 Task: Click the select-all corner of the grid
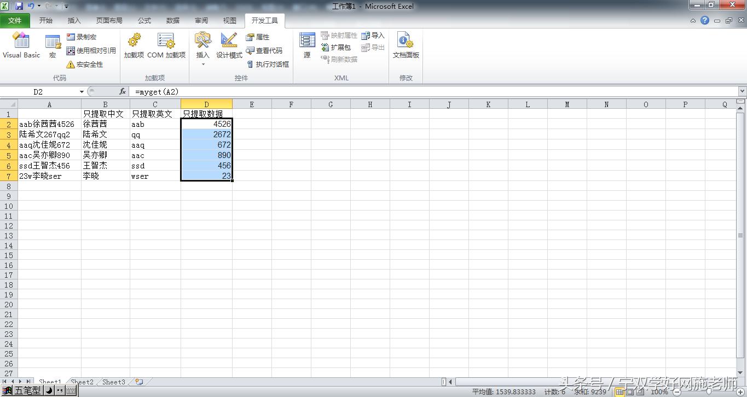click(9, 104)
